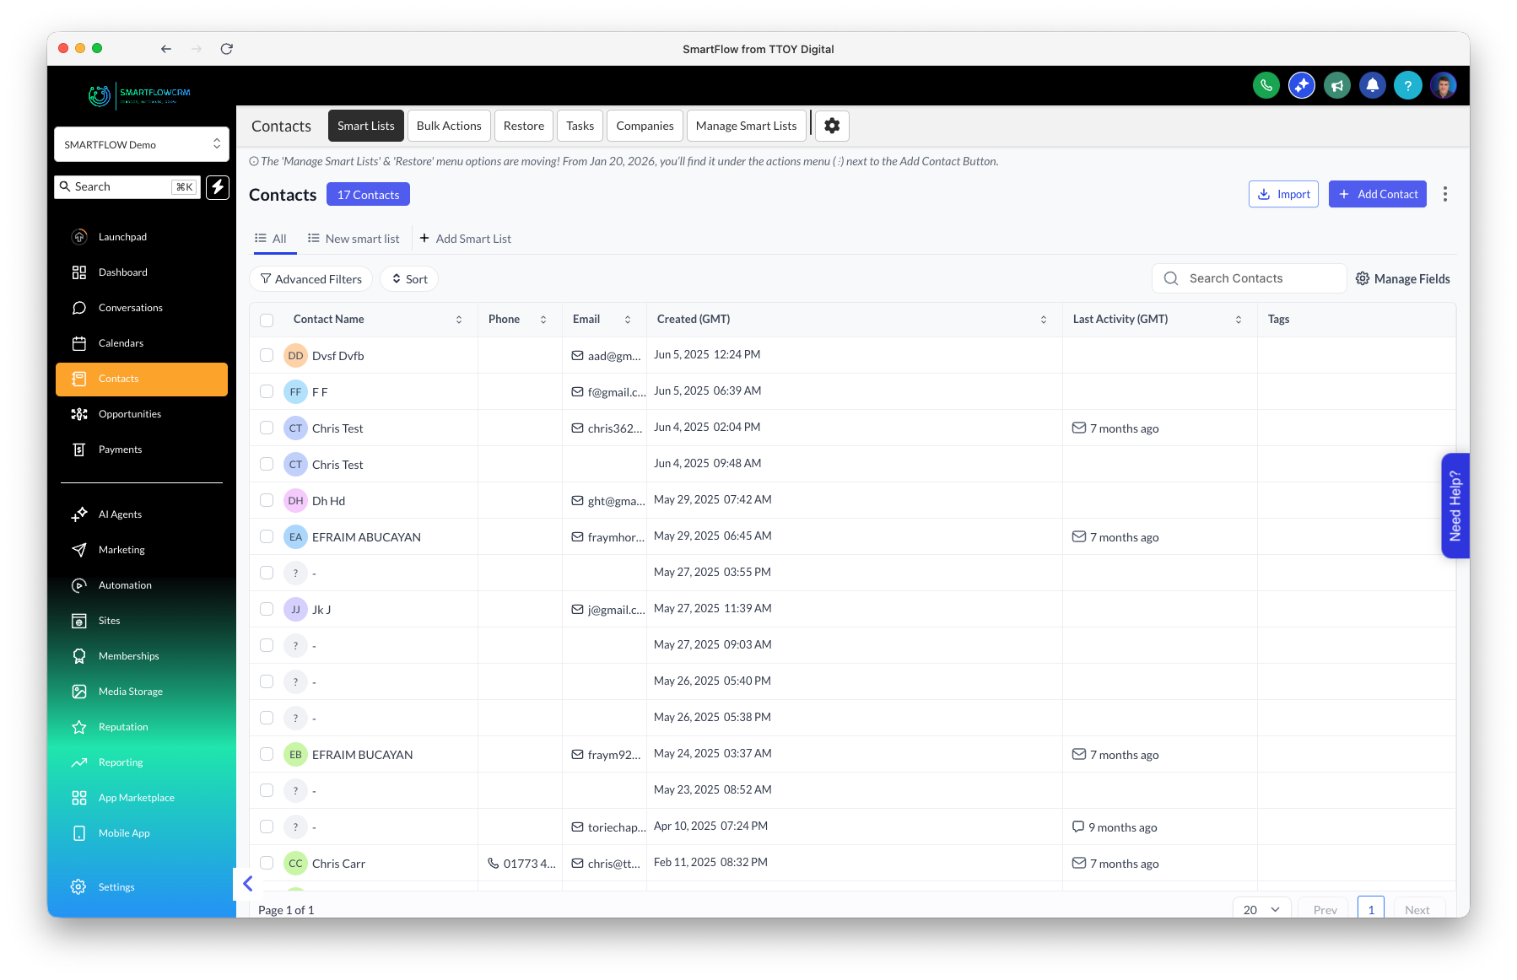Viewport: 1517px width, 980px height.
Task: Click the Import button
Action: coord(1283,194)
